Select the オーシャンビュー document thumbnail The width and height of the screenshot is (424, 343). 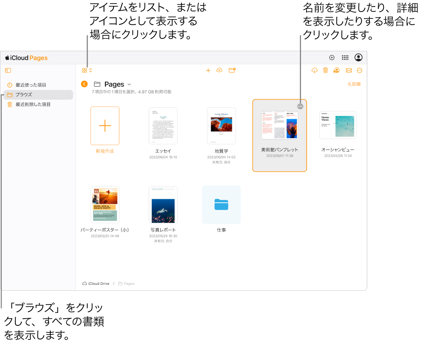point(338,125)
